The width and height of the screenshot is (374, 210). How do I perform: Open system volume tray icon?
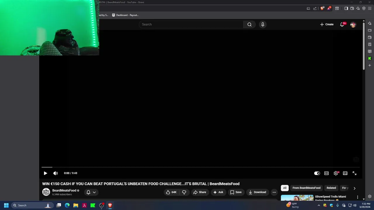355,205
